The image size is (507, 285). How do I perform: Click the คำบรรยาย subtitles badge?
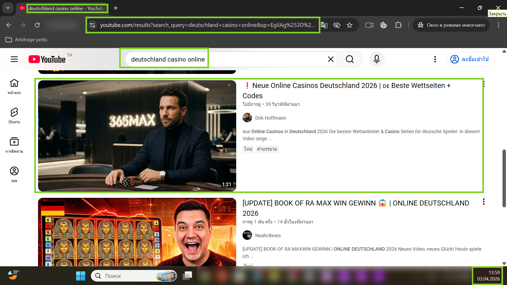tap(267, 149)
